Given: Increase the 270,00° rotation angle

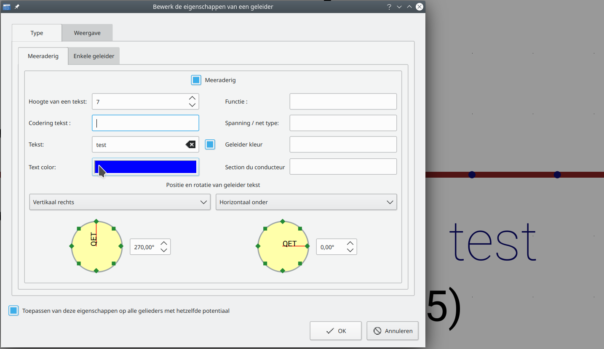Looking at the screenshot, I should click(x=164, y=243).
